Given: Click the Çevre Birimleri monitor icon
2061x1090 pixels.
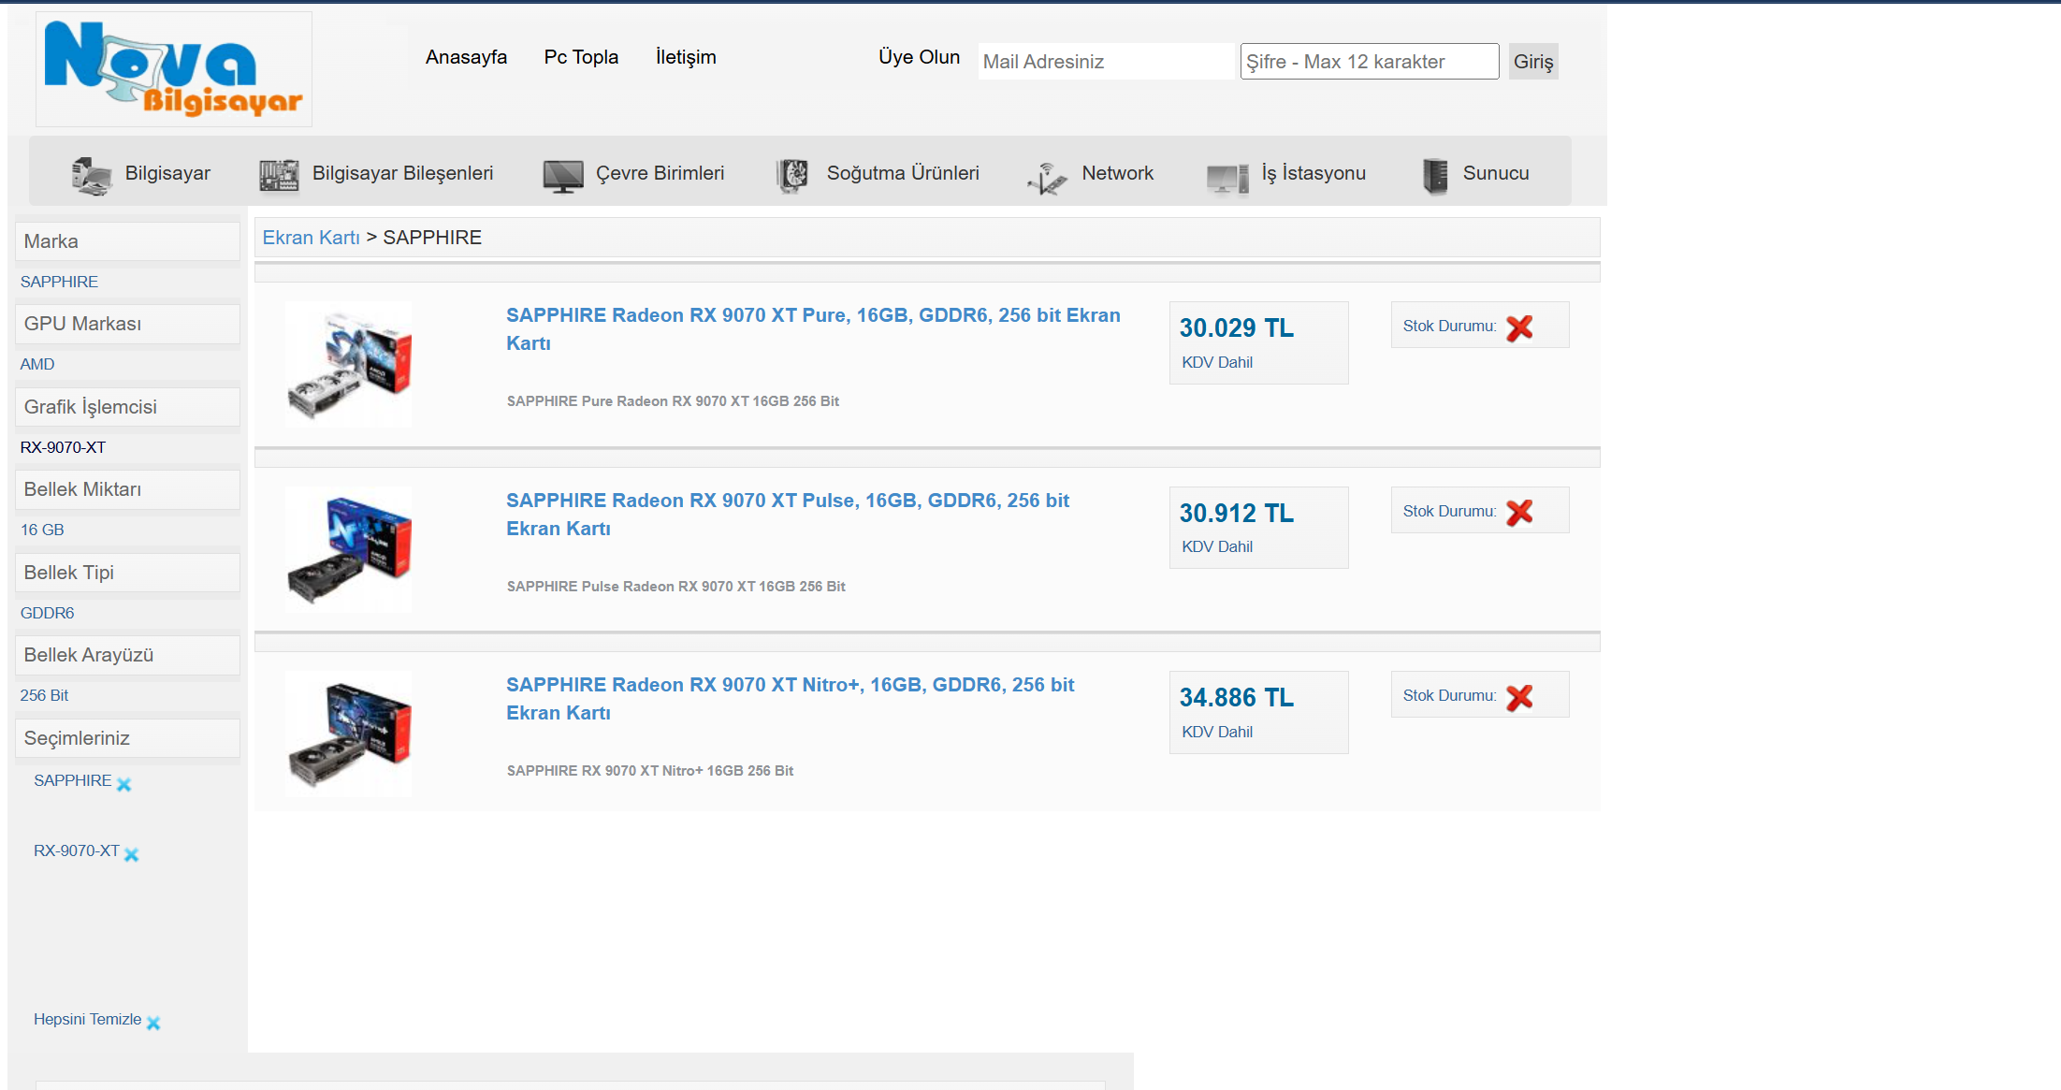Looking at the screenshot, I should [x=563, y=176].
